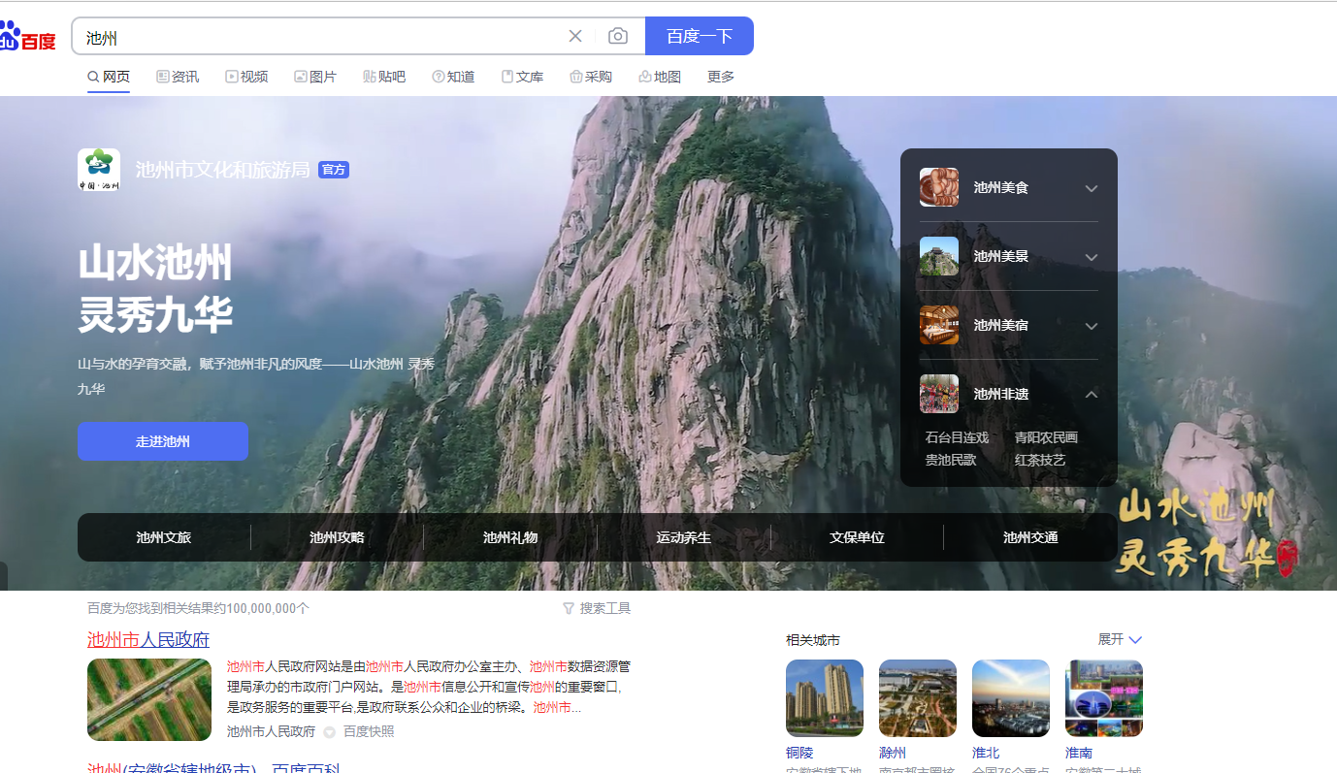Open the 图片 tab
Image resolution: width=1337 pixels, height=773 pixels.
click(315, 77)
